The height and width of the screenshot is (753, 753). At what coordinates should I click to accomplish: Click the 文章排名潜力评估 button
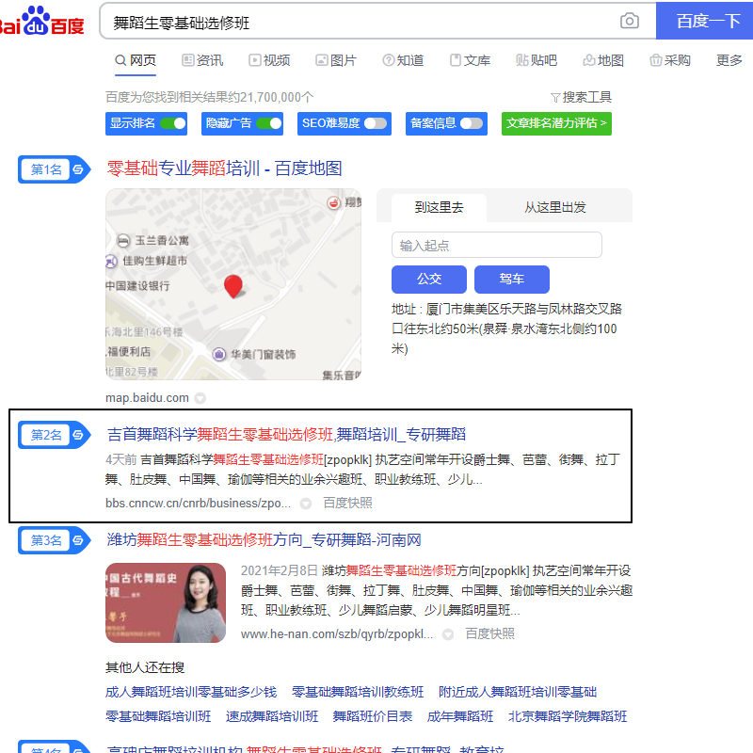[x=556, y=123]
